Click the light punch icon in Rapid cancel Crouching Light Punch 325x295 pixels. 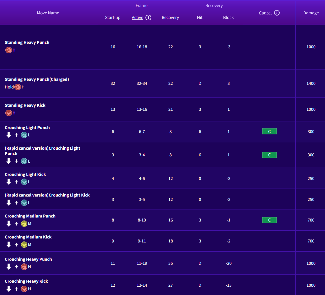[24, 161]
